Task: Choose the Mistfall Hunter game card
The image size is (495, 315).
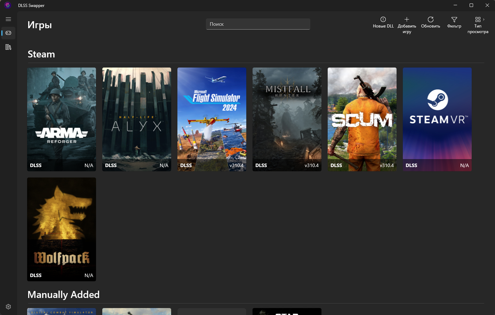Action: [287, 119]
